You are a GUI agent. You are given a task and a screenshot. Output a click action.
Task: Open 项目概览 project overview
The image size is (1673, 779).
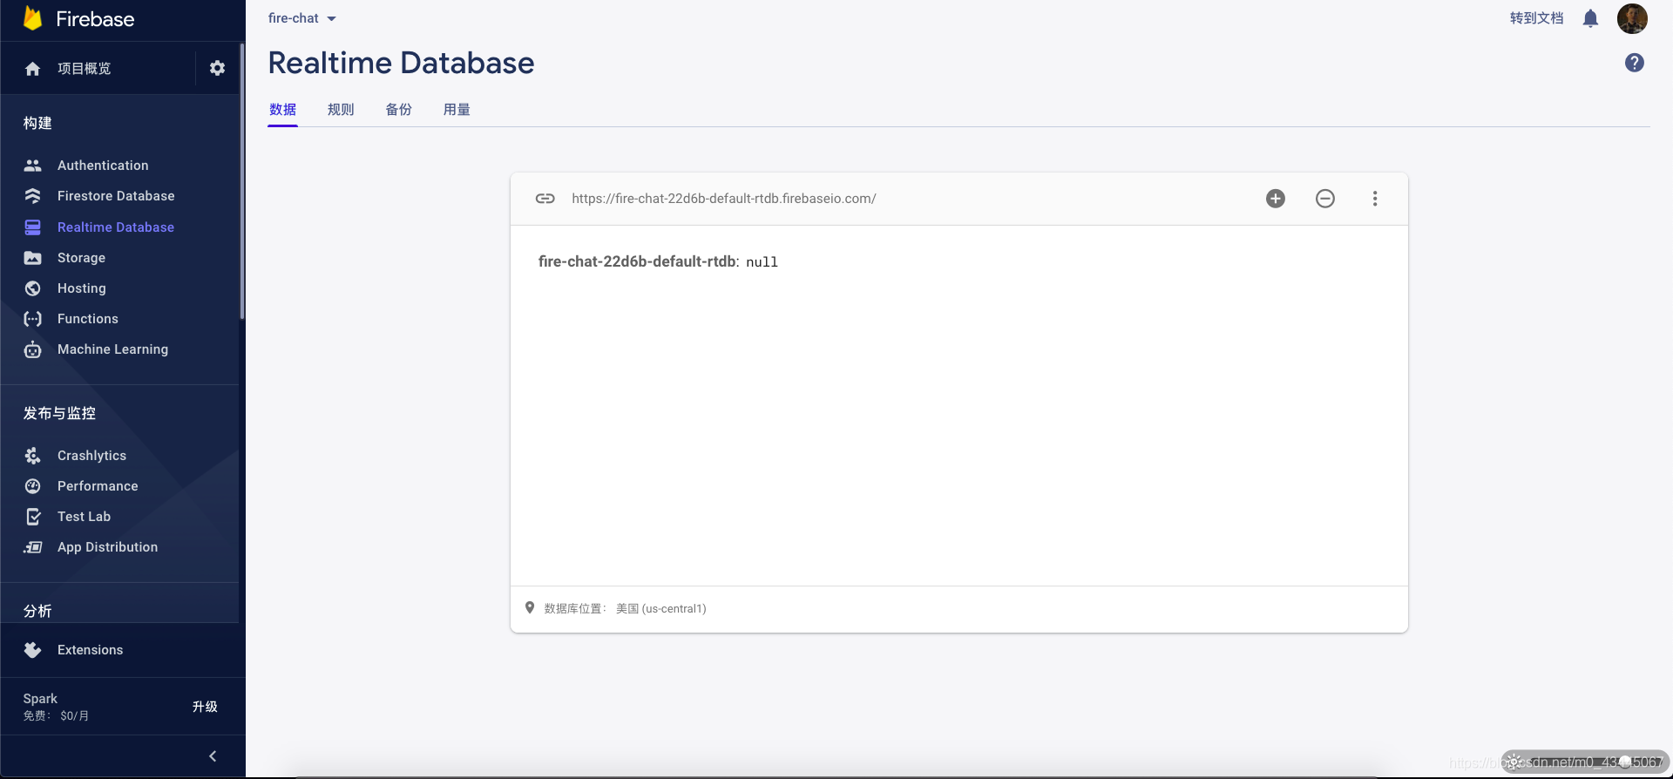click(x=85, y=69)
